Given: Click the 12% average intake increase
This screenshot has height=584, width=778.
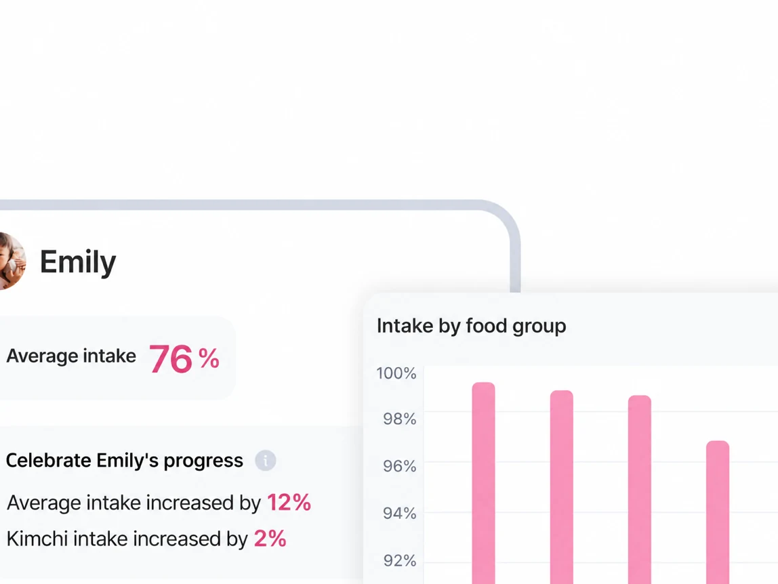Looking at the screenshot, I should (289, 502).
